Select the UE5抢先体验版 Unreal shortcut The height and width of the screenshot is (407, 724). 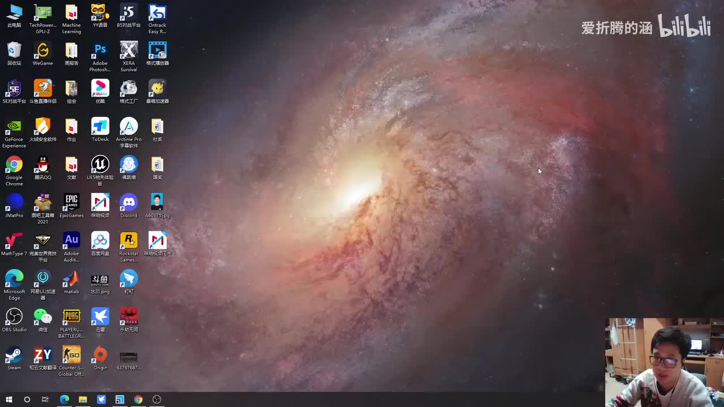pyautogui.click(x=100, y=171)
